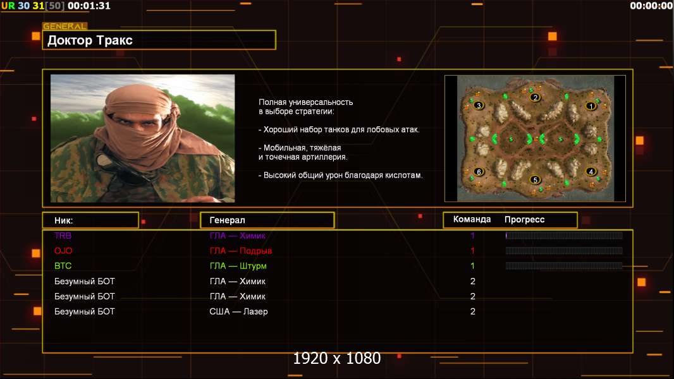This screenshot has width=674, height=379.
Task: Click the США — Лазер general entry
Action: (x=238, y=311)
